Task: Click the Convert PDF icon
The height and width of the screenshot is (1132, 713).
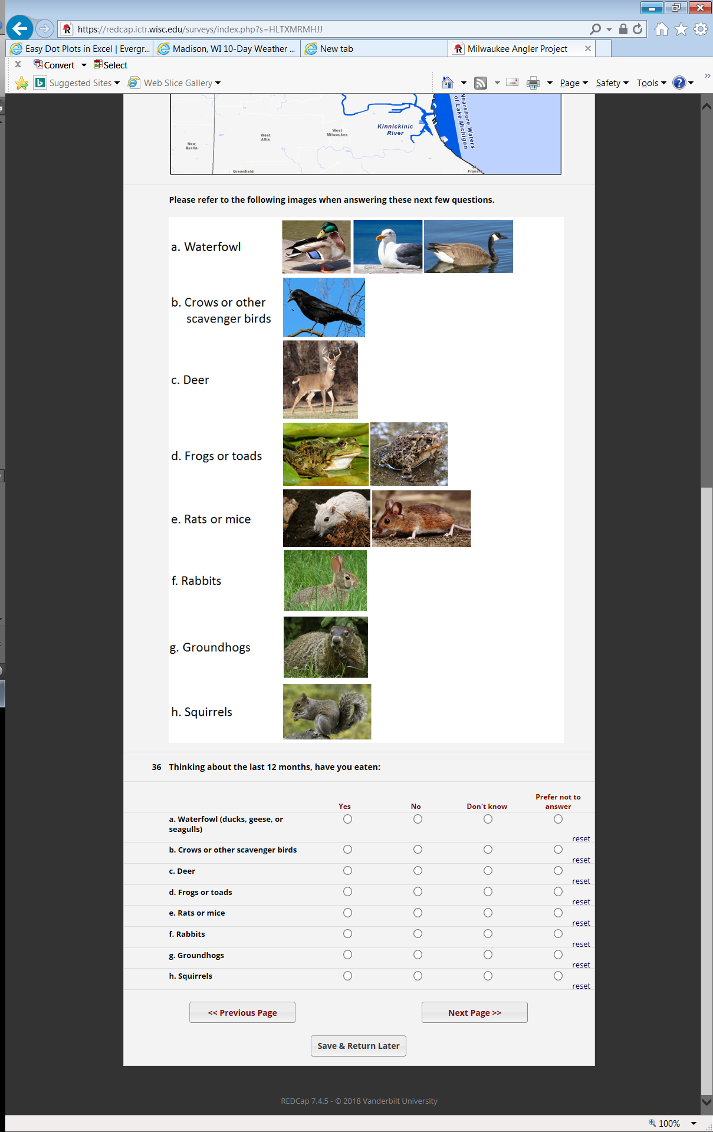Action: [38, 64]
